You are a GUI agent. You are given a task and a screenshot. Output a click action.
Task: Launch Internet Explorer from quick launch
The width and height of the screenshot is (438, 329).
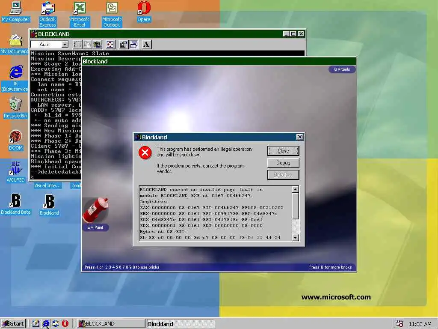tap(46, 324)
